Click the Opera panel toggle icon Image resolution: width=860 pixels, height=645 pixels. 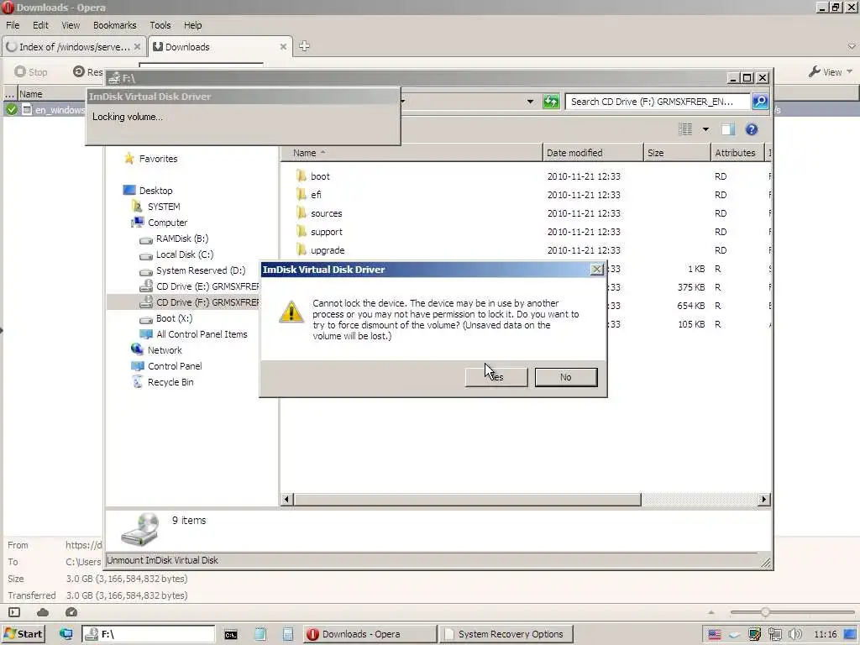pyautogui.click(x=14, y=612)
